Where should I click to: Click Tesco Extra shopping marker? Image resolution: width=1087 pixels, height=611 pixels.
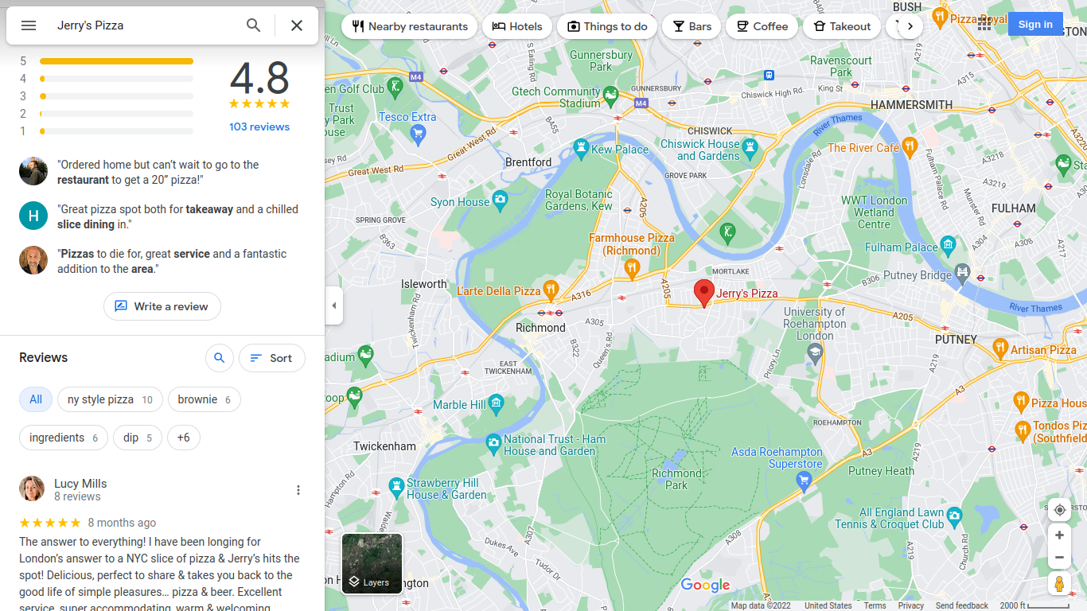pos(419,134)
